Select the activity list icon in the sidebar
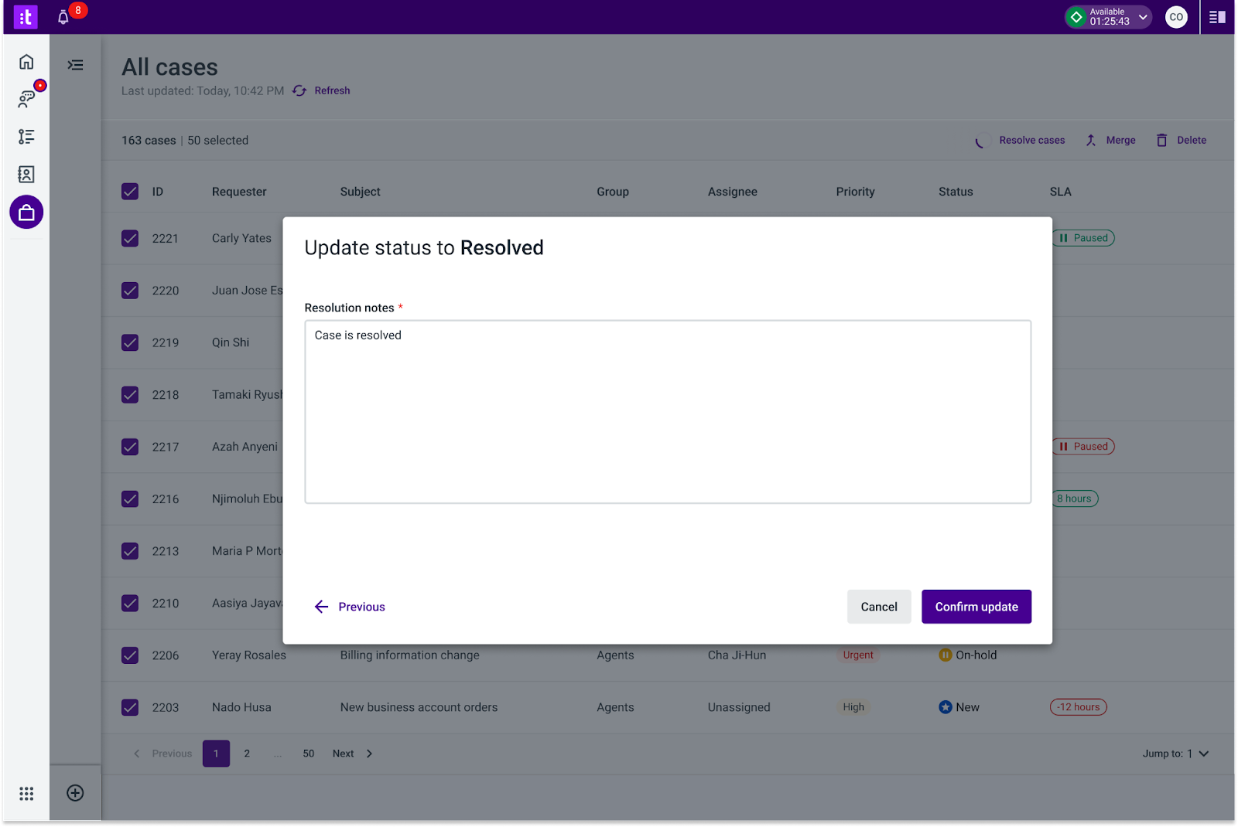 [26, 136]
